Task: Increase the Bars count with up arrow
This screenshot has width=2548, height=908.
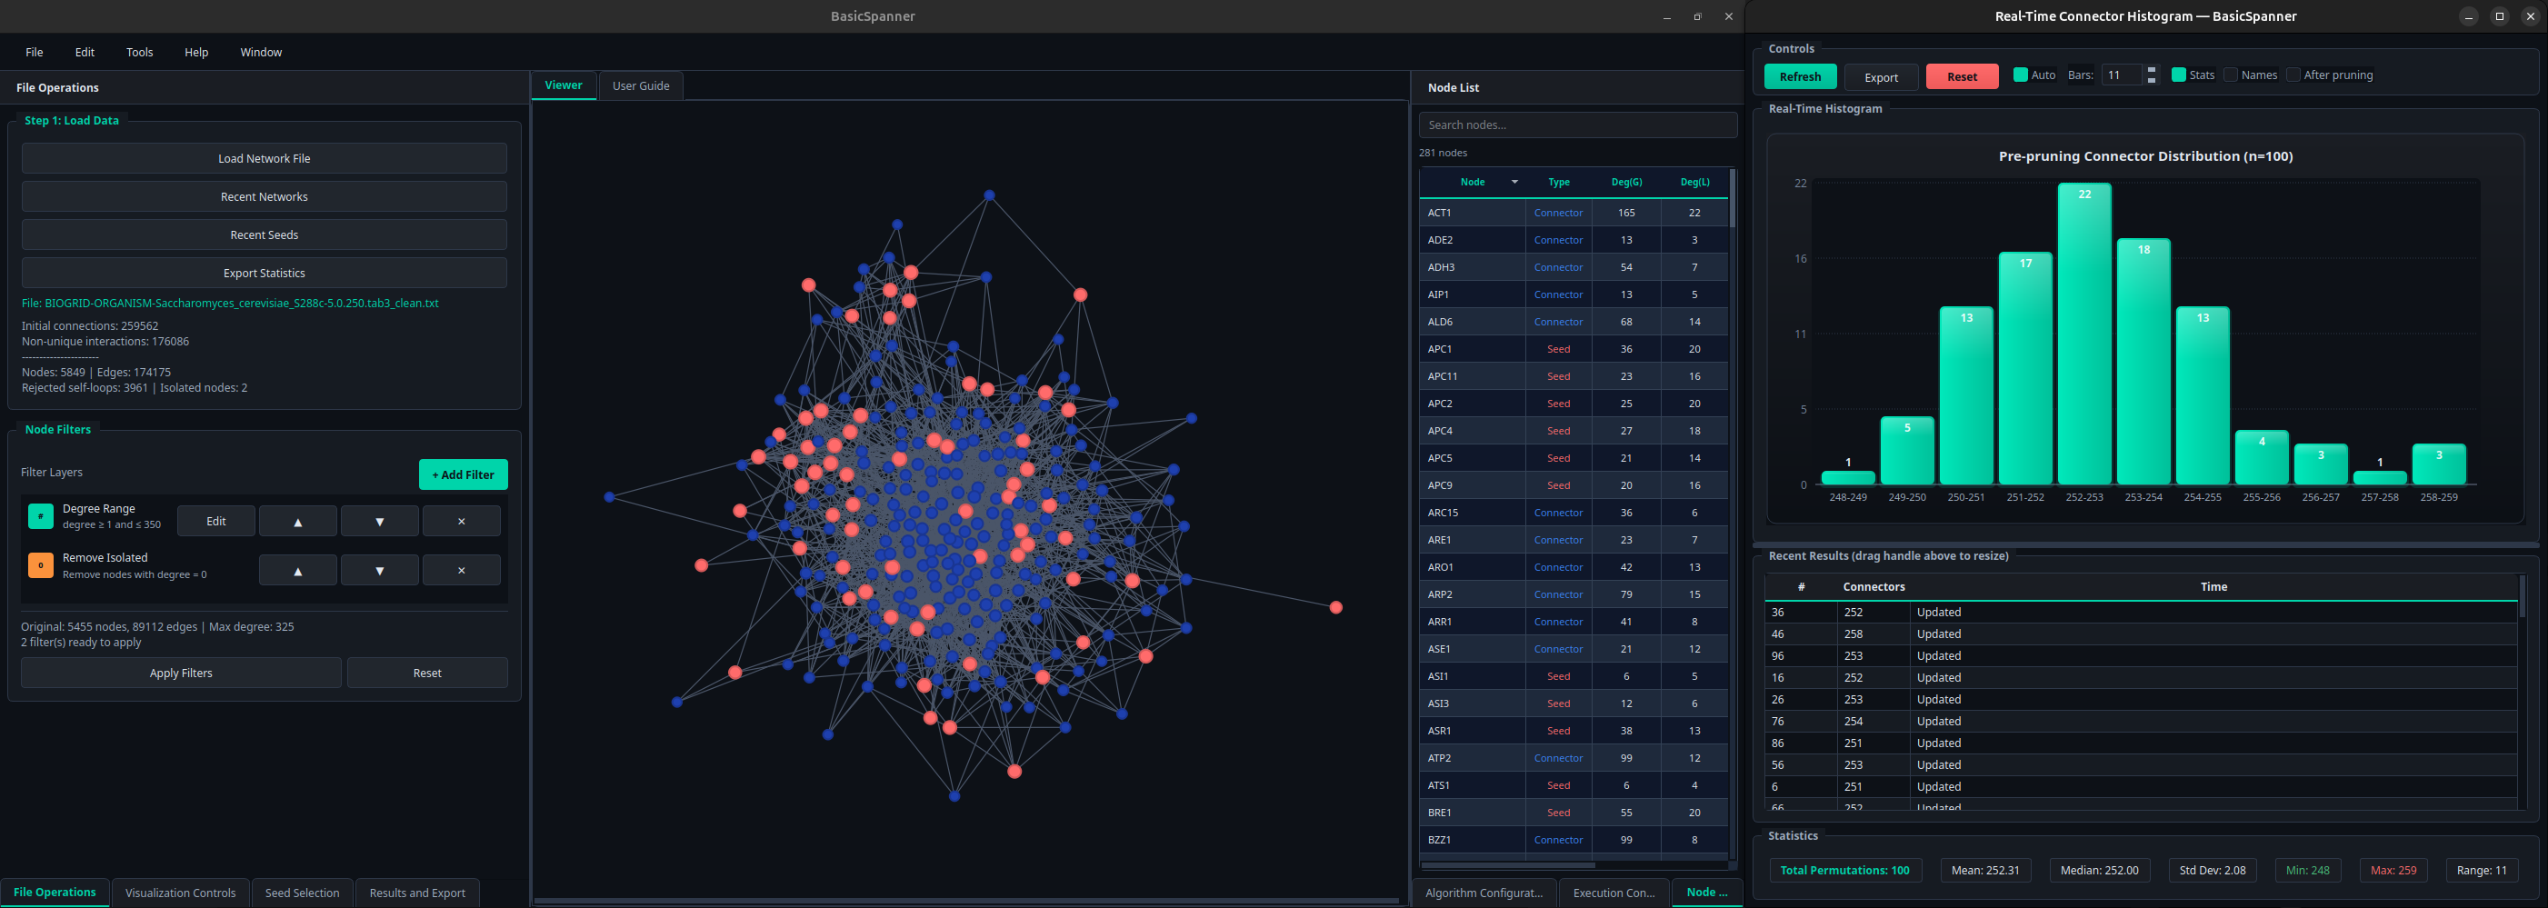Action: 2152,70
